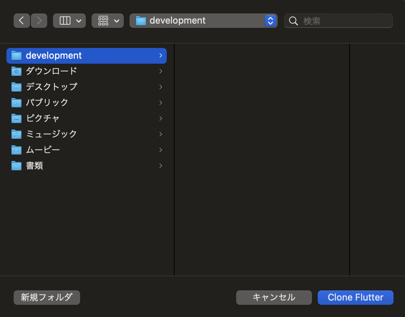Open the column view mode selector

[69, 21]
